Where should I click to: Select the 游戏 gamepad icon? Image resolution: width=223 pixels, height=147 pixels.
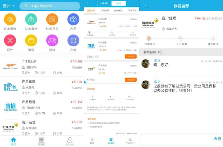52,40
